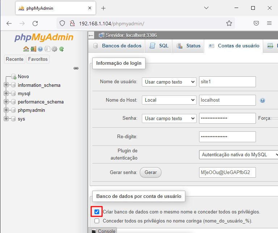Click the host name field containing localhost

[x=227, y=100]
